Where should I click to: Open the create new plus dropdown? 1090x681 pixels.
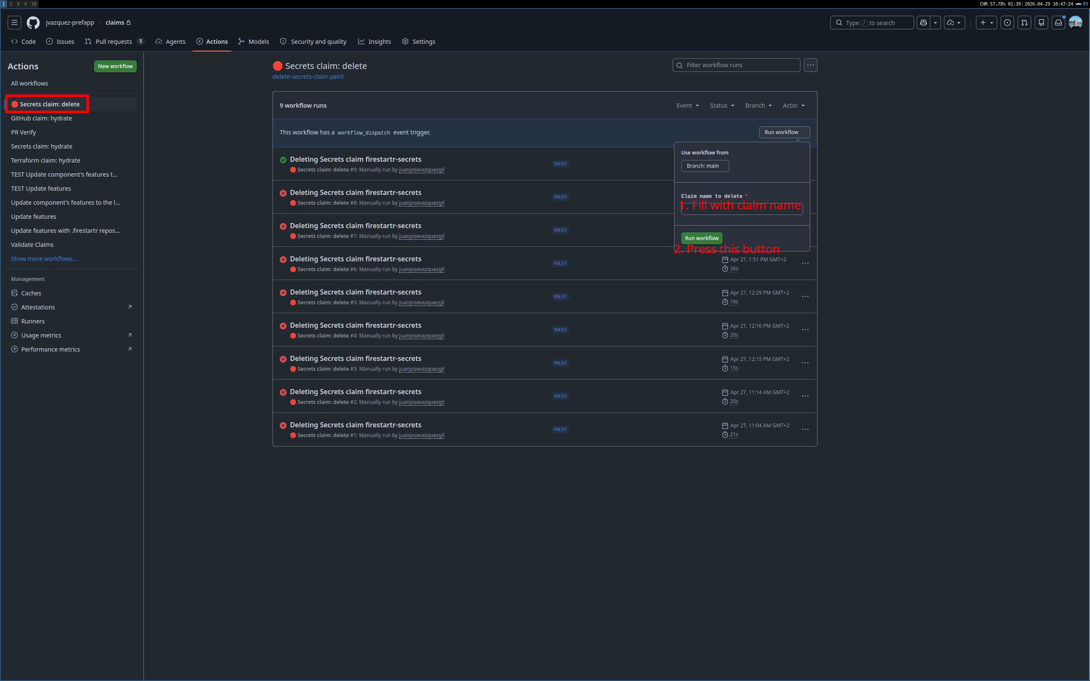point(986,23)
